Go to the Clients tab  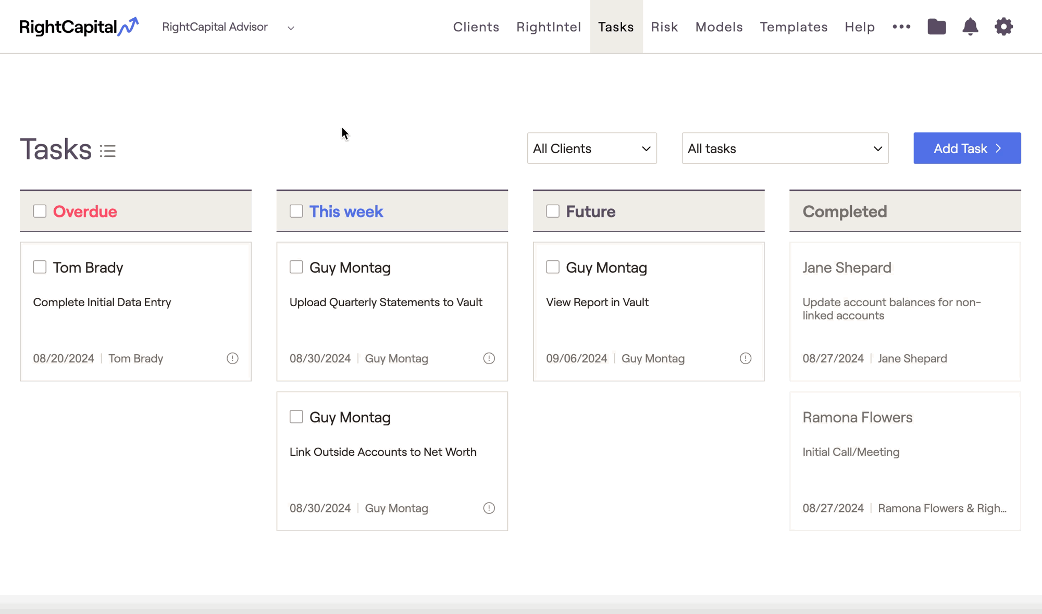pos(476,27)
